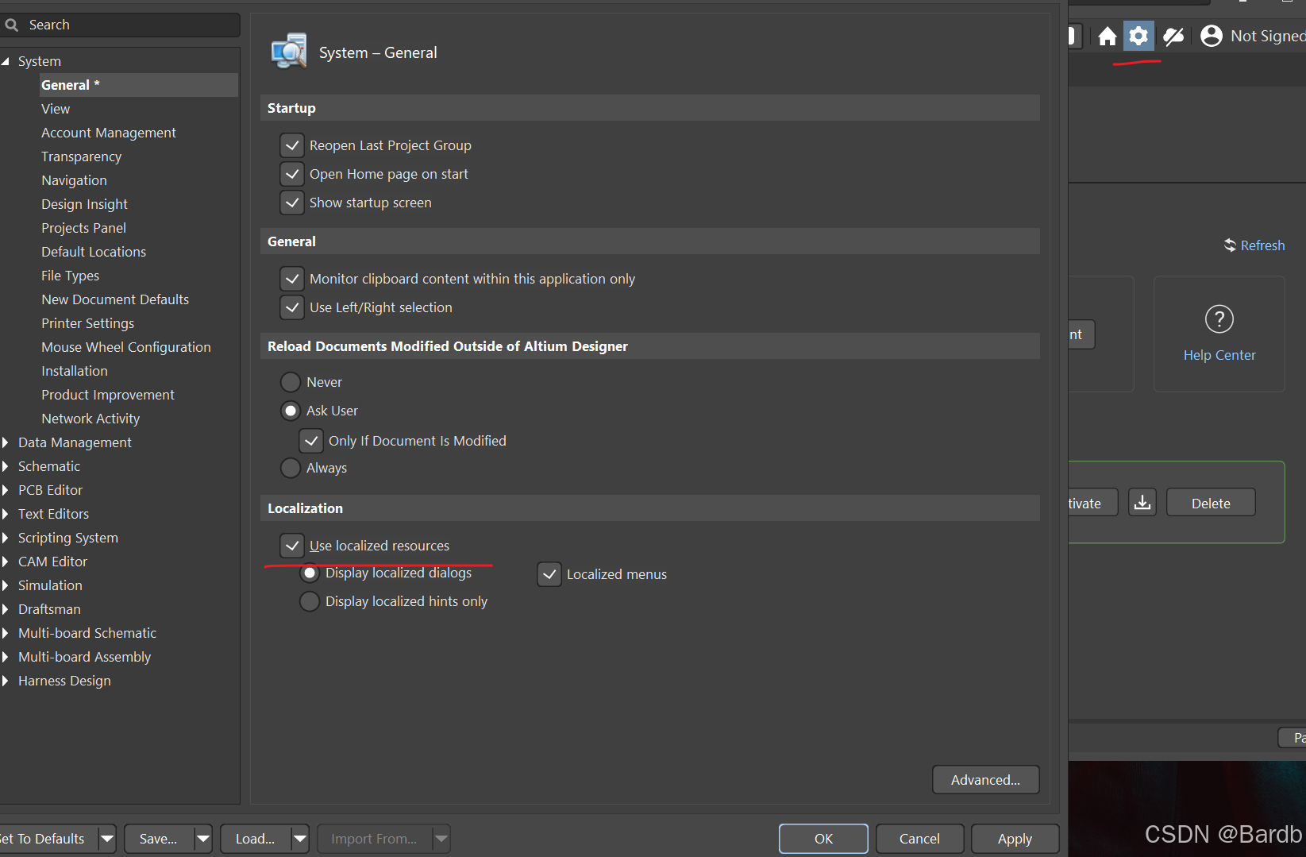Expand the CAM Editor category

6,562
